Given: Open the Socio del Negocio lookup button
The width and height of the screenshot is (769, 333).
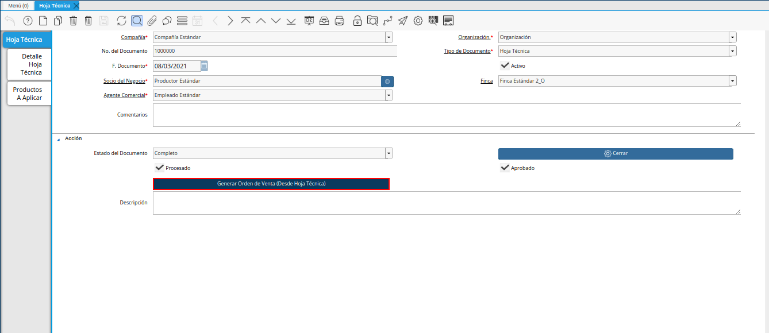Looking at the screenshot, I should (387, 82).
